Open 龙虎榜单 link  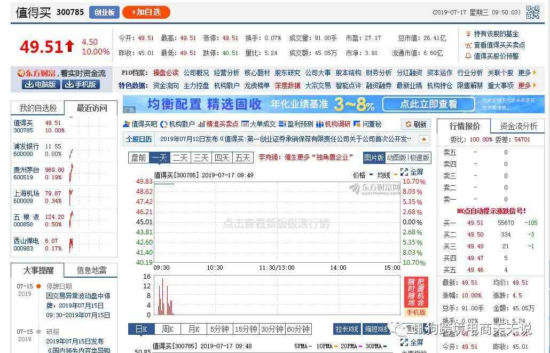click(x=257, y=85)
